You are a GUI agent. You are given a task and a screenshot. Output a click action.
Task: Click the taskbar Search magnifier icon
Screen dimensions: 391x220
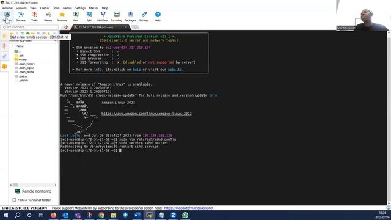18,215
